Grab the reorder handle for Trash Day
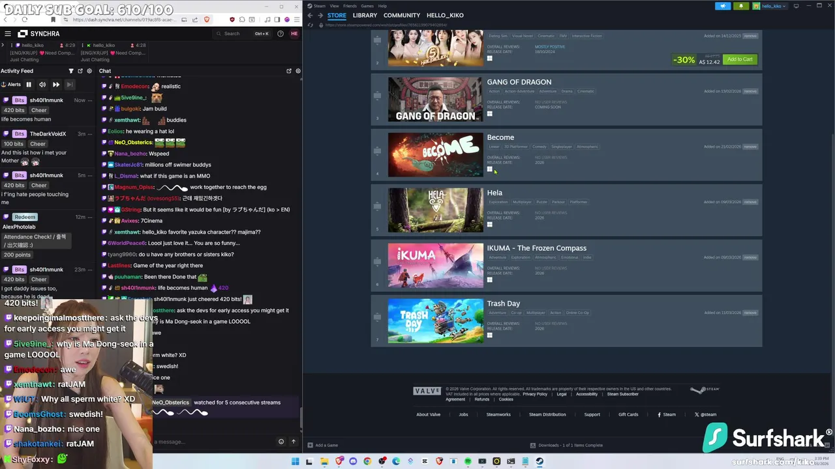Screen dimensions: 835x469 377,317
